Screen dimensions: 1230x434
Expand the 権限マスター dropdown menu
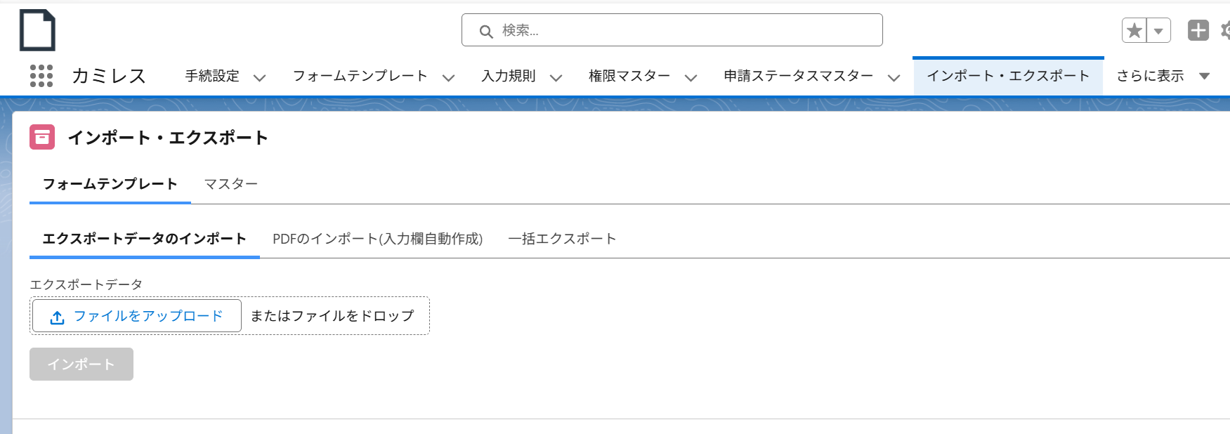[x=692, y=76]
